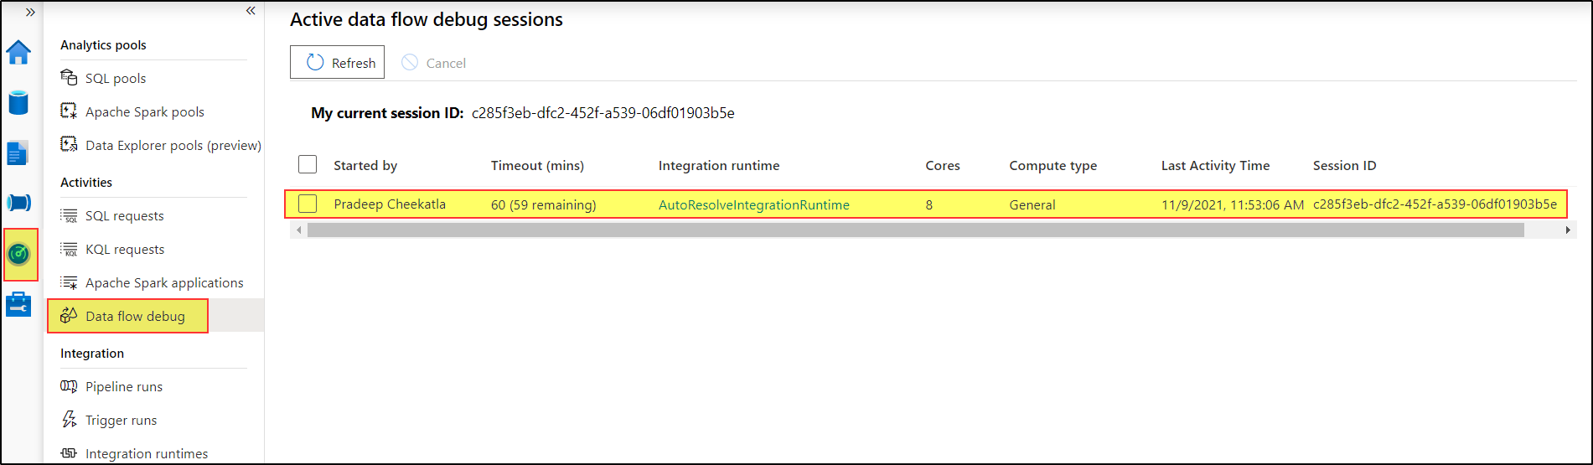1593x465 pixels.
Task: Open the AutoResolveIntegrationRuntime link
Action: pos(754,204)
